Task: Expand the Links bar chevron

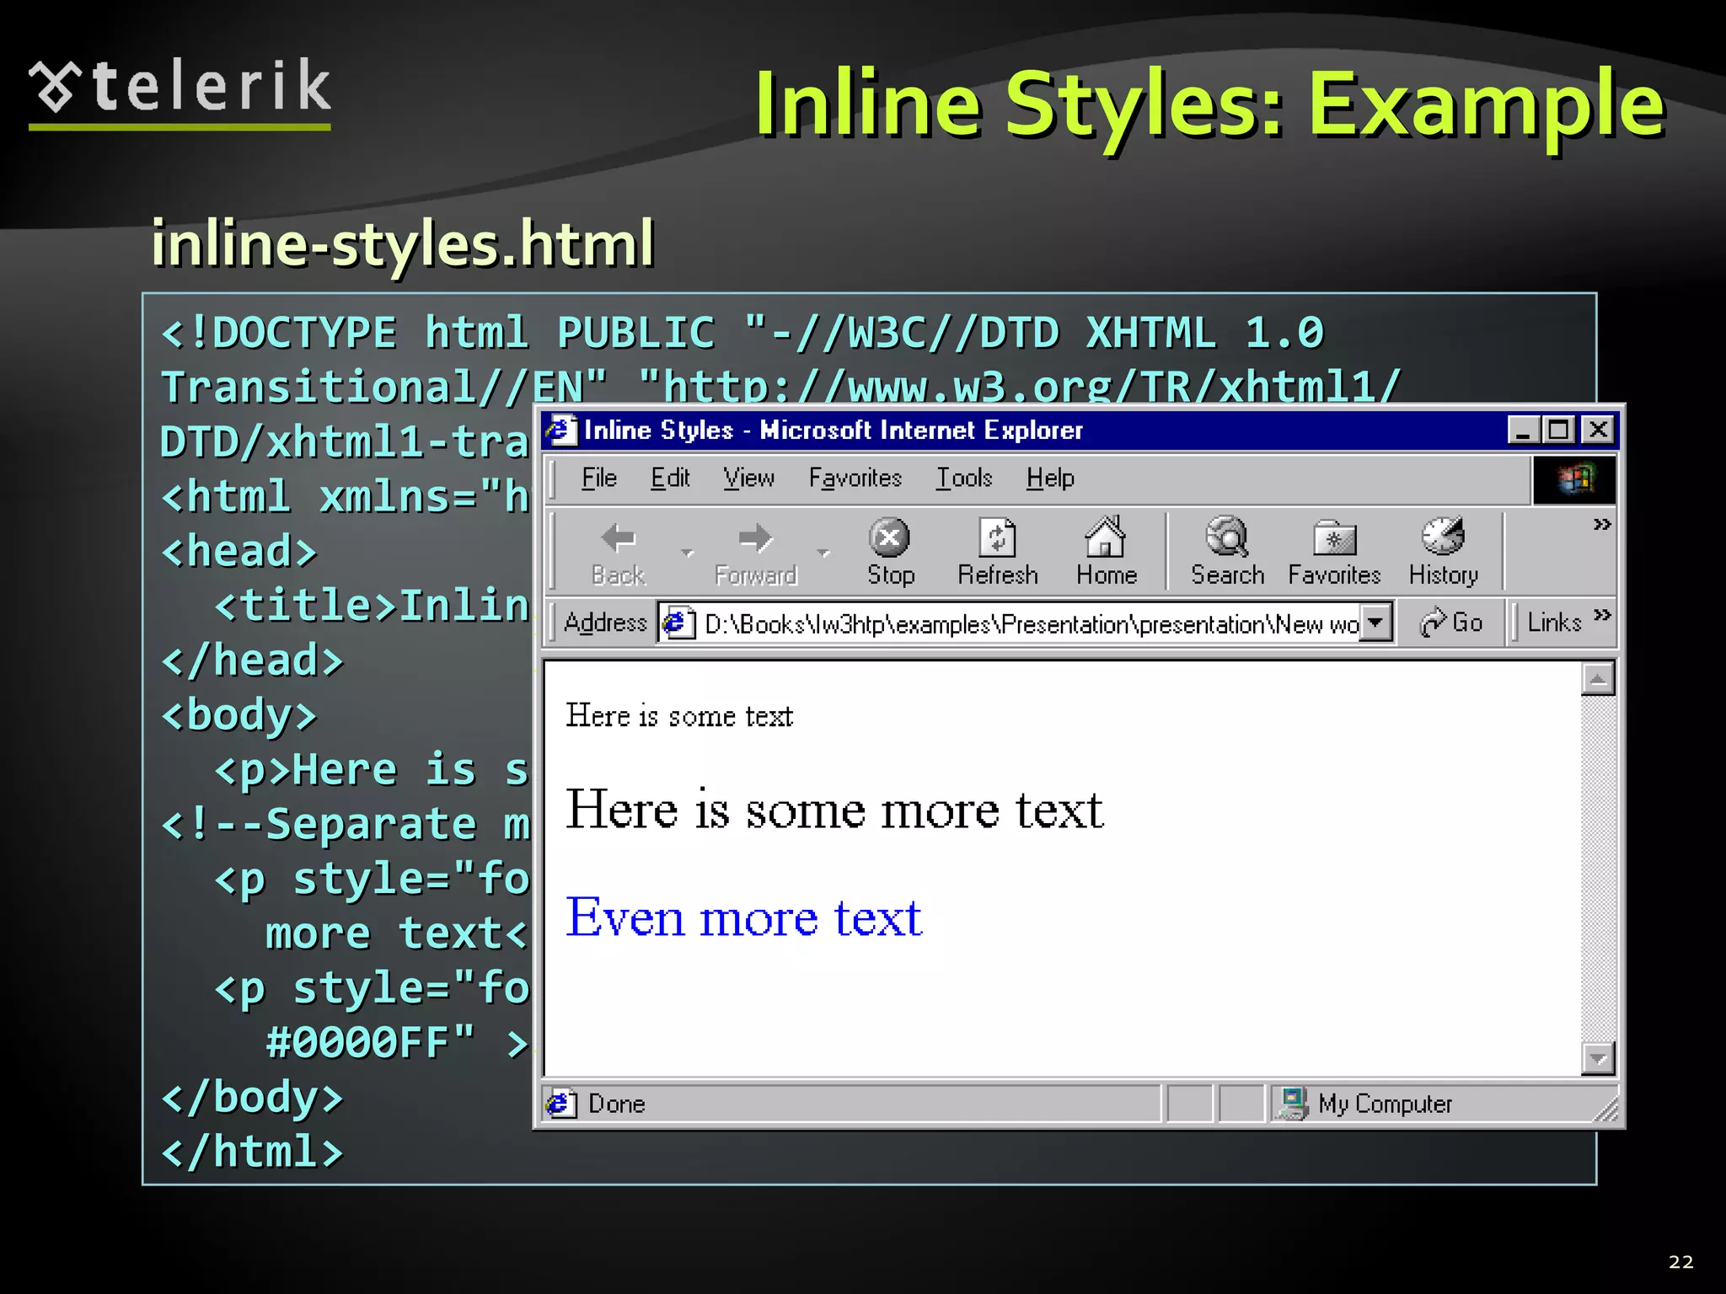Action: pyautogui.click(x=1602, y=615)
